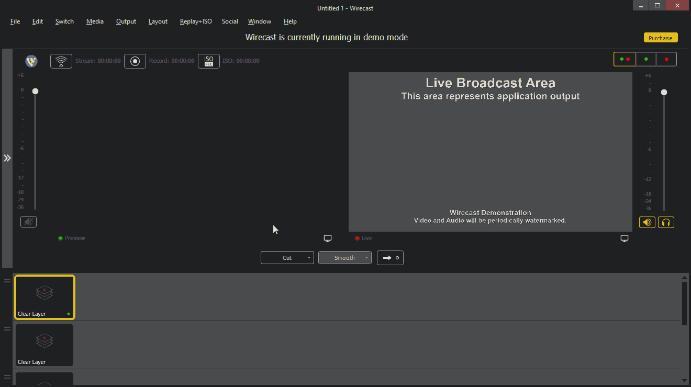Screen dimensions: 691x387
Task: Click the Go arrow transition button
Action: click(x=390, y=258)
